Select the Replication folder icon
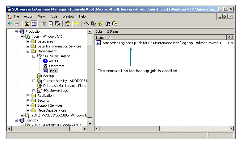This screenshot has height=143, width=243. click(33, 96)
